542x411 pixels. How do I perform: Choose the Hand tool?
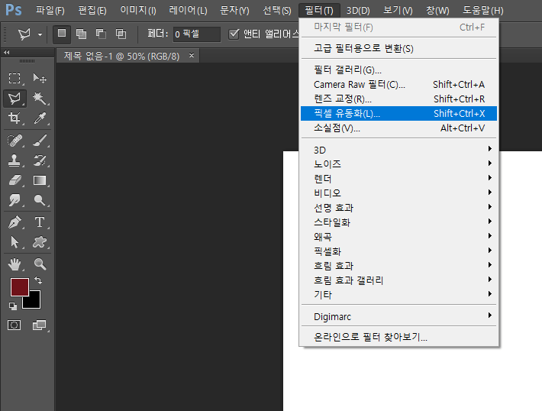(x=15, y=264)
